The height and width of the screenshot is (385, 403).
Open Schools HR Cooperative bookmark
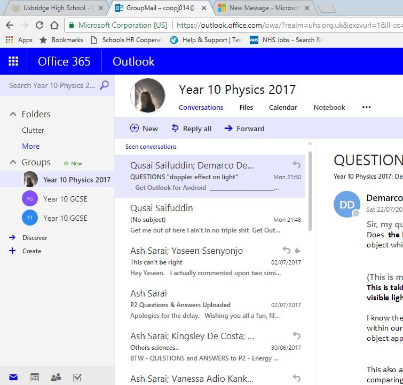tap(127, 40)
